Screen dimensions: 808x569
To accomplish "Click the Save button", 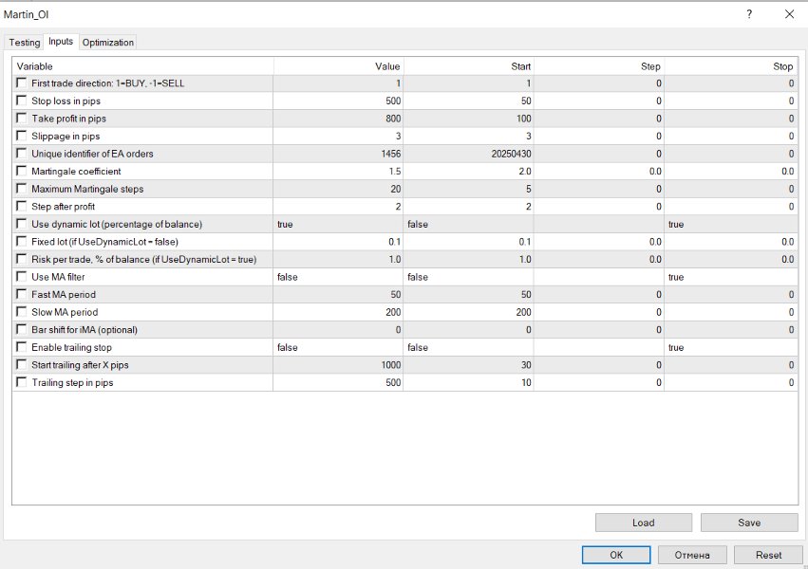I will (749, 523).
